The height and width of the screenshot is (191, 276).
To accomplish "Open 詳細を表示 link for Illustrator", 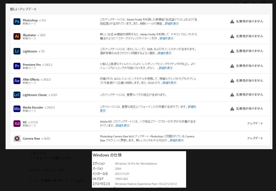I will click(x=167, y=38).
